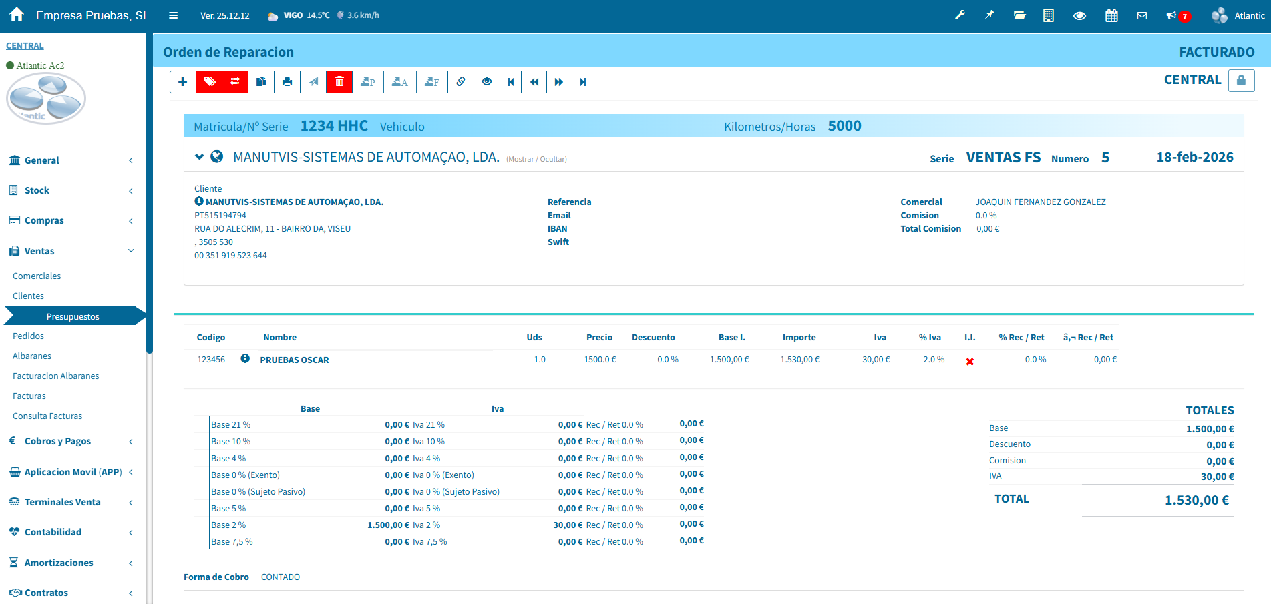
Task: Open the calendar icon in top bar
Action: coord(1111,15)
